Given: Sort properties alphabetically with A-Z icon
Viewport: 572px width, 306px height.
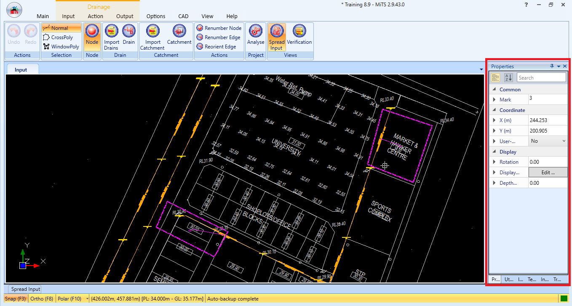Looking at the screenshot, I should pos(508,77).
